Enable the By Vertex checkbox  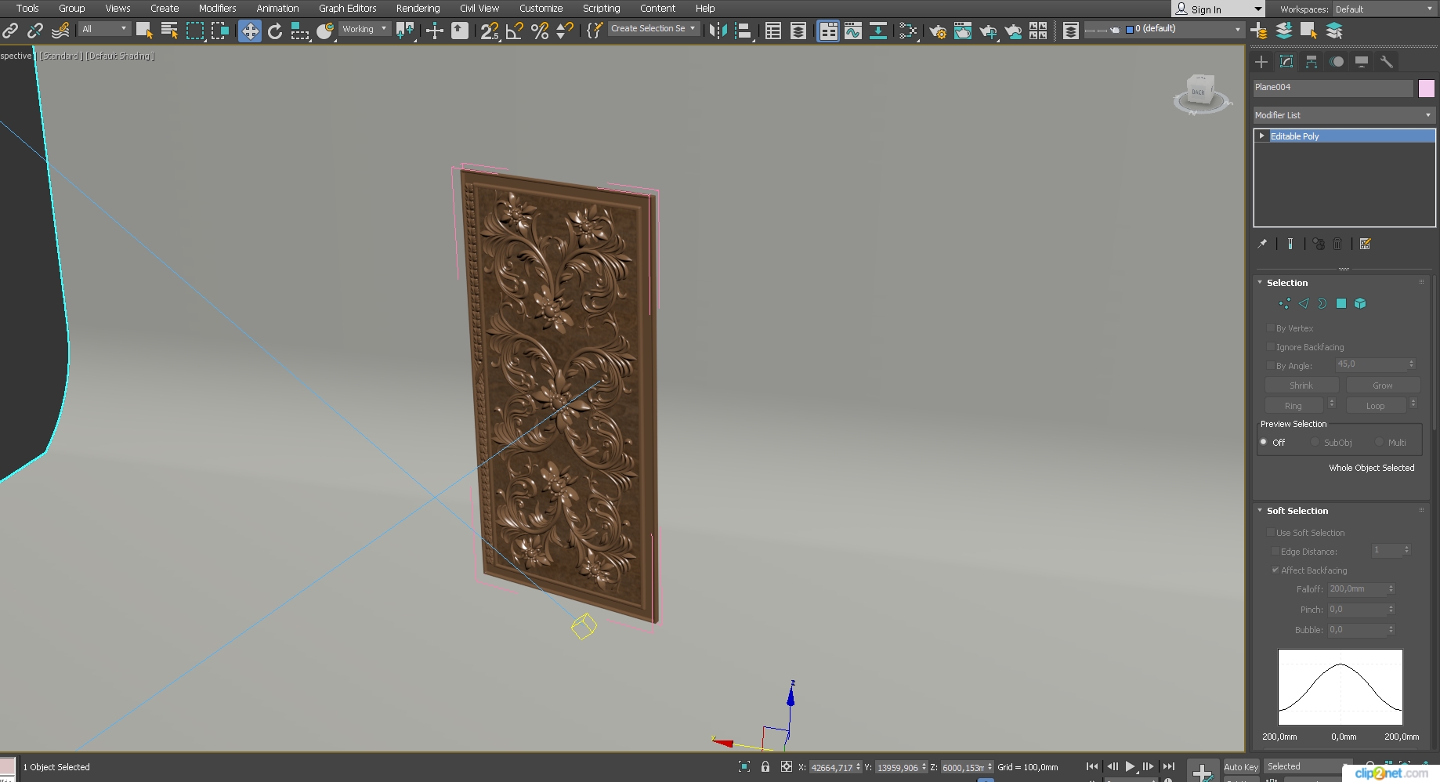1271,328
